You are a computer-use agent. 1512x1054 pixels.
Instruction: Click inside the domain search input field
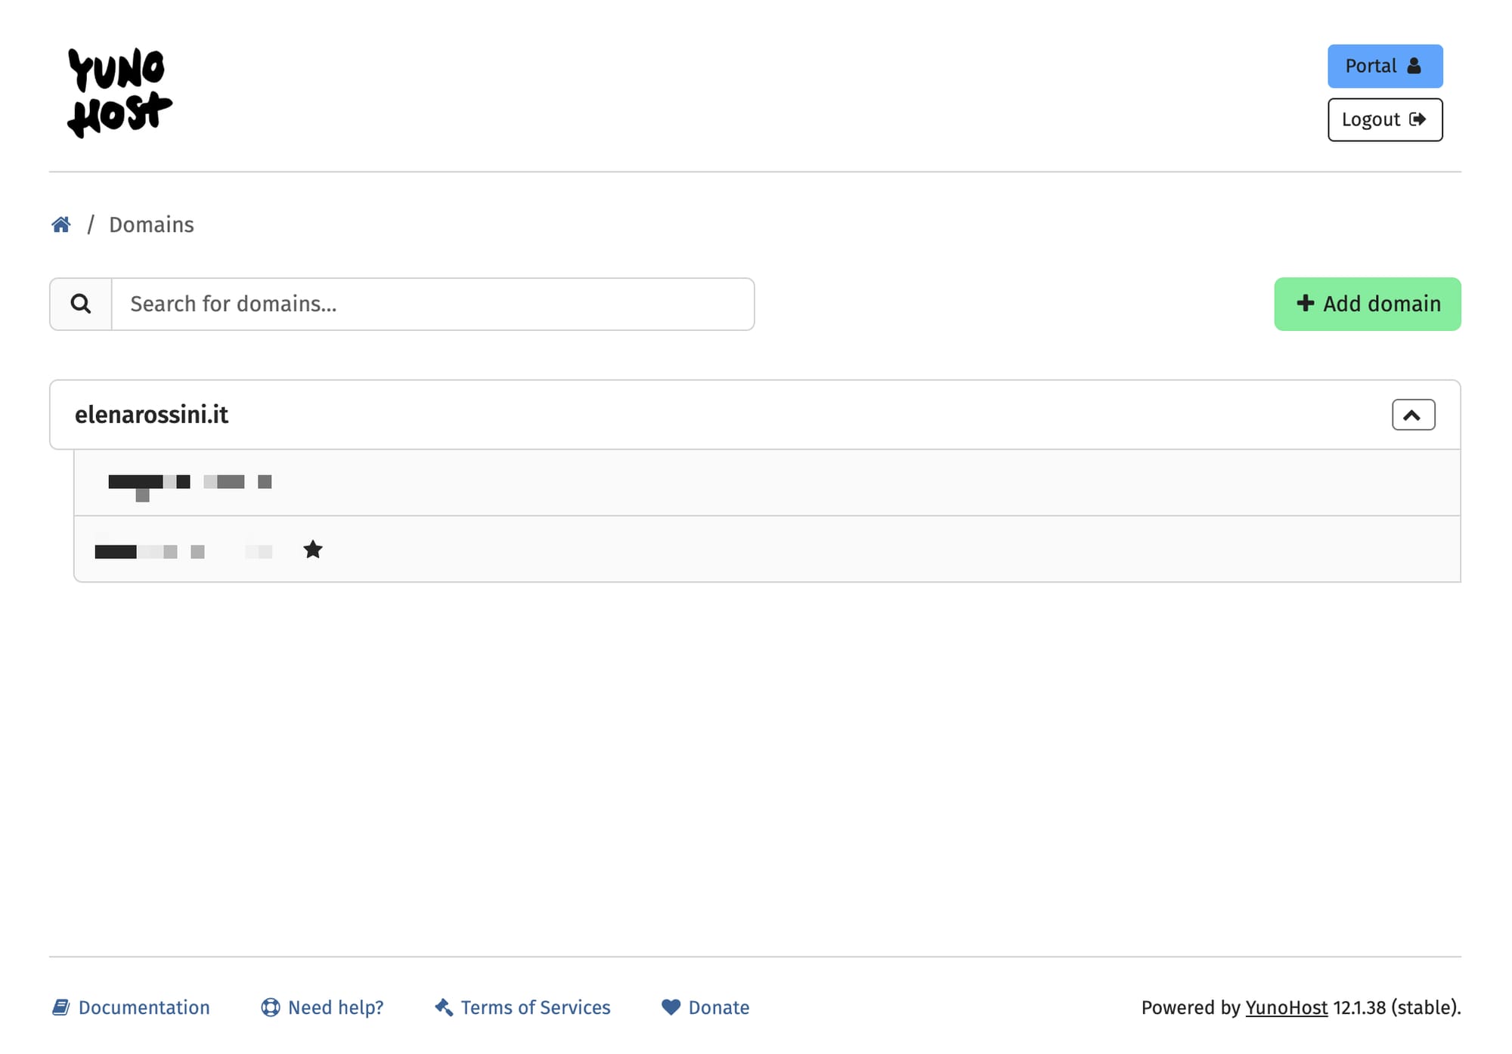click(431, 304)
